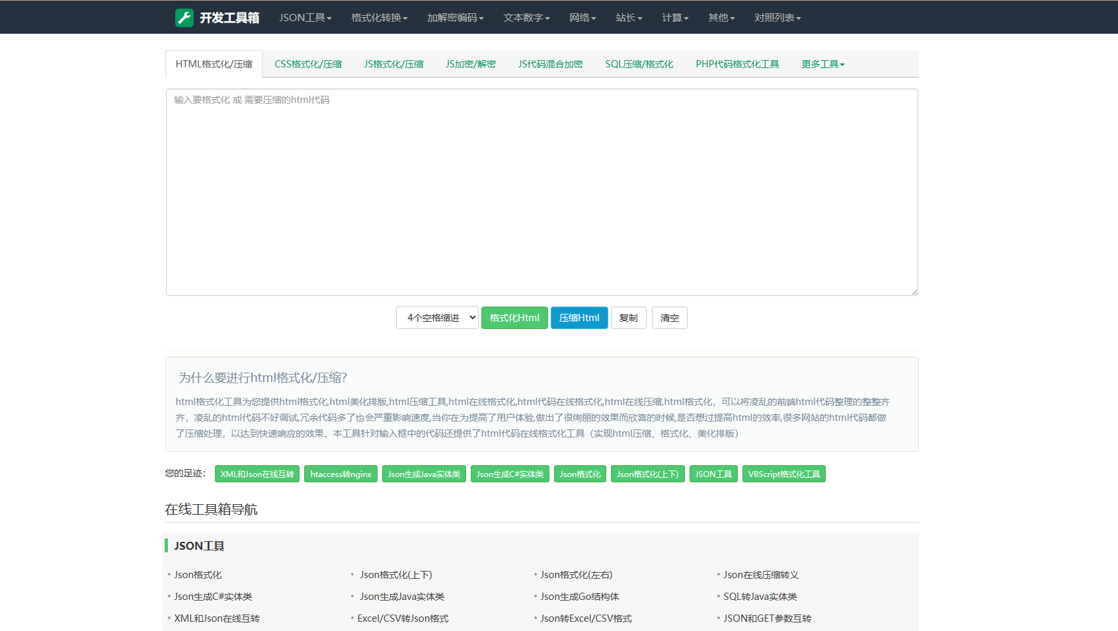Switch to the JS格式化/压缩 tab
The width and height of the screenshot is (1118, 631).
393,64
